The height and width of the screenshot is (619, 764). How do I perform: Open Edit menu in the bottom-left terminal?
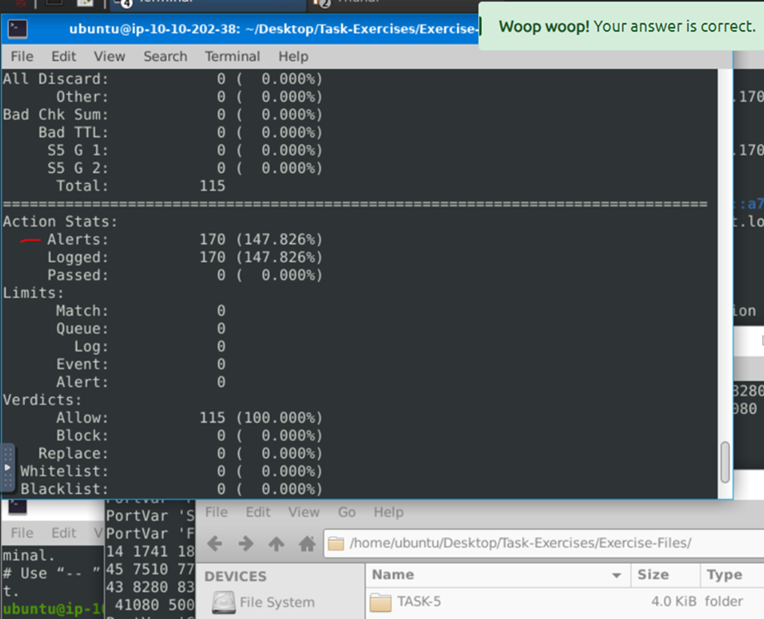(x=64, y=533)
